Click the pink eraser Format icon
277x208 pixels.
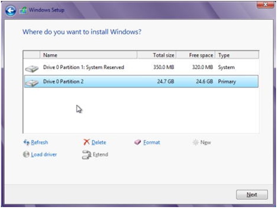click(x=138, y=142)
